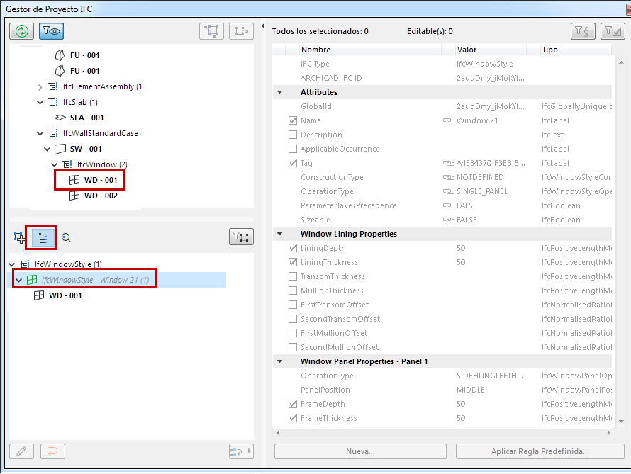The width and height of the screenshot is (631, 474).
Task: Activate the tree hierarchy view icon
Action: point(43,238)
